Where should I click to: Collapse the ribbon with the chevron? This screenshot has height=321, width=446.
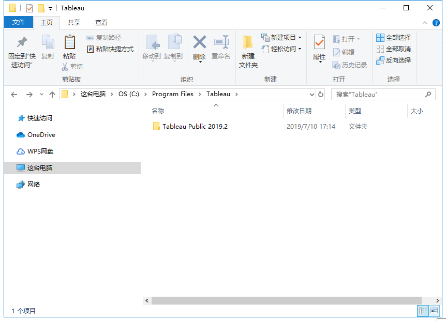[x=424, y=23]
